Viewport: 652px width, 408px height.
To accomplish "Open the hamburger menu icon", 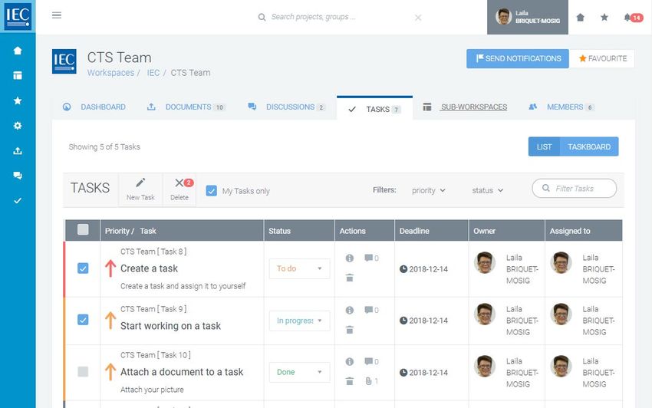I will click(x=57, y=15).
